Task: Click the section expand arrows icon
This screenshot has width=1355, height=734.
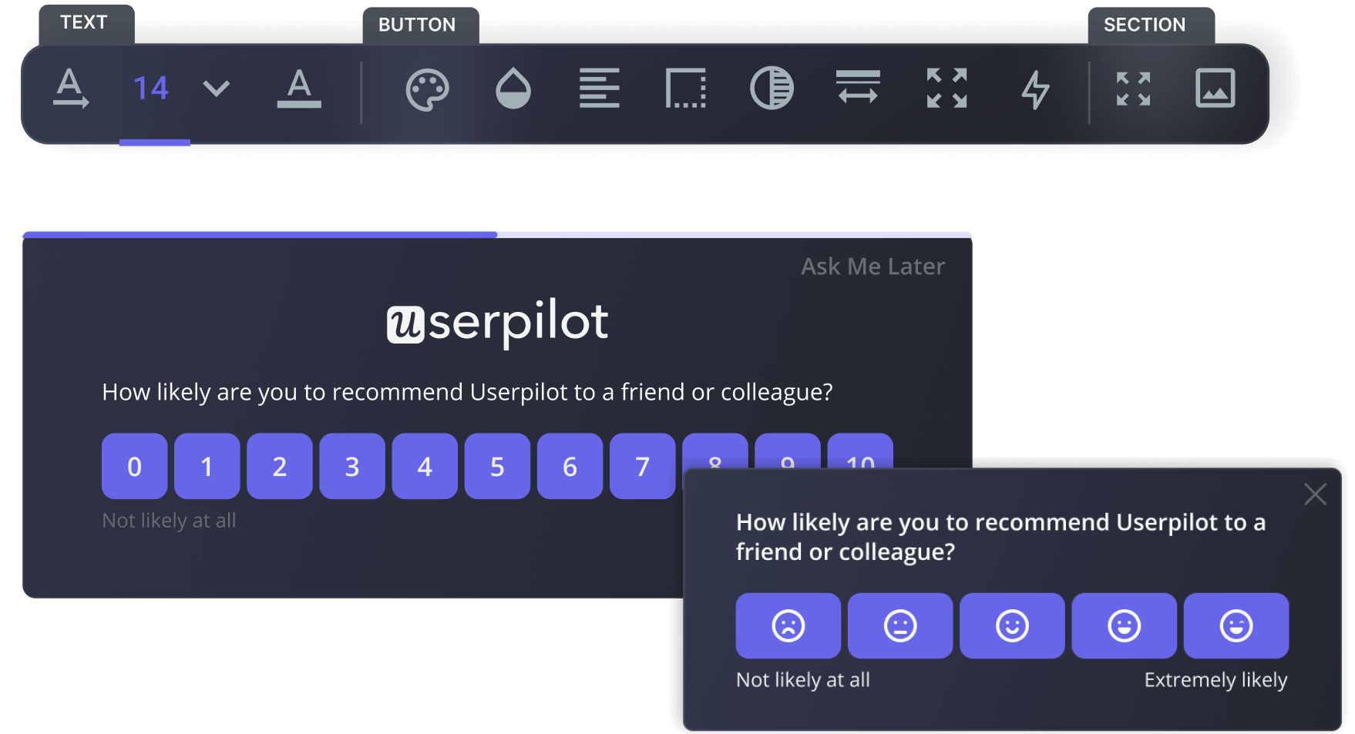Action: coord(1133,89)
